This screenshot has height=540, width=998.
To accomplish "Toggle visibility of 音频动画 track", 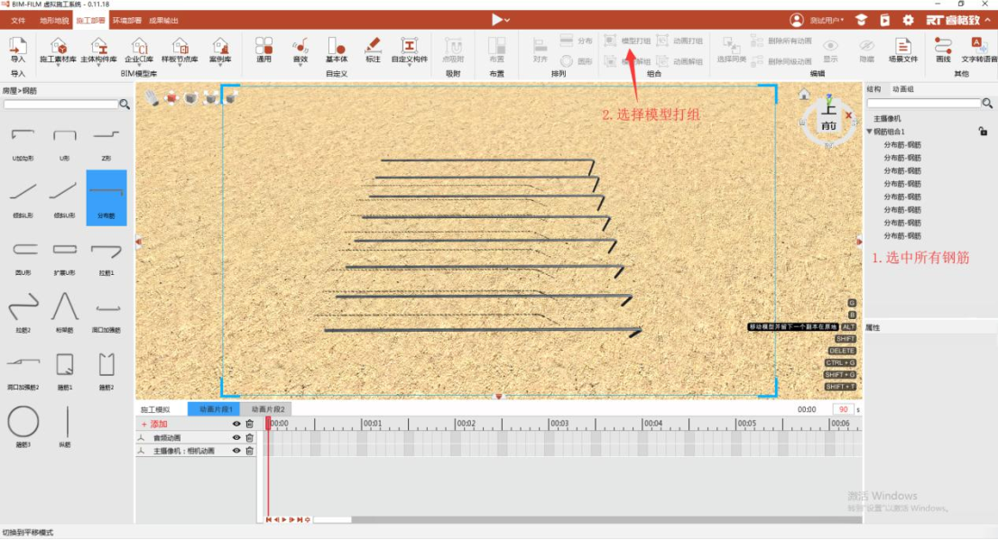I will coord(236,437).
